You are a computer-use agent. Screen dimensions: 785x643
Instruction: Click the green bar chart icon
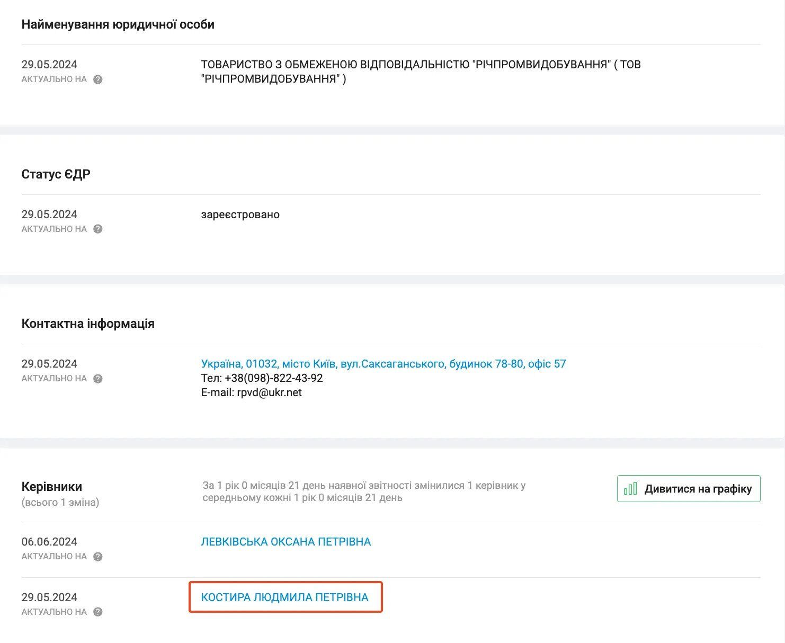[x=630, y=488]
